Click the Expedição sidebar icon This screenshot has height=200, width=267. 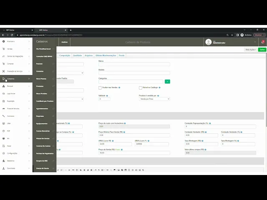click(4, 101)
